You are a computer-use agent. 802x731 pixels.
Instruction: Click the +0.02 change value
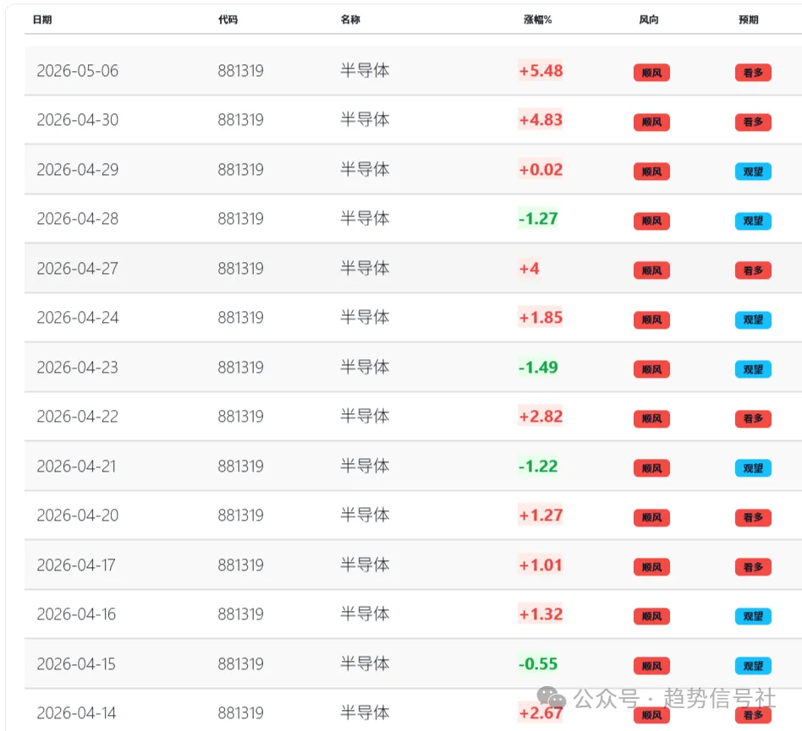[541, 170]
